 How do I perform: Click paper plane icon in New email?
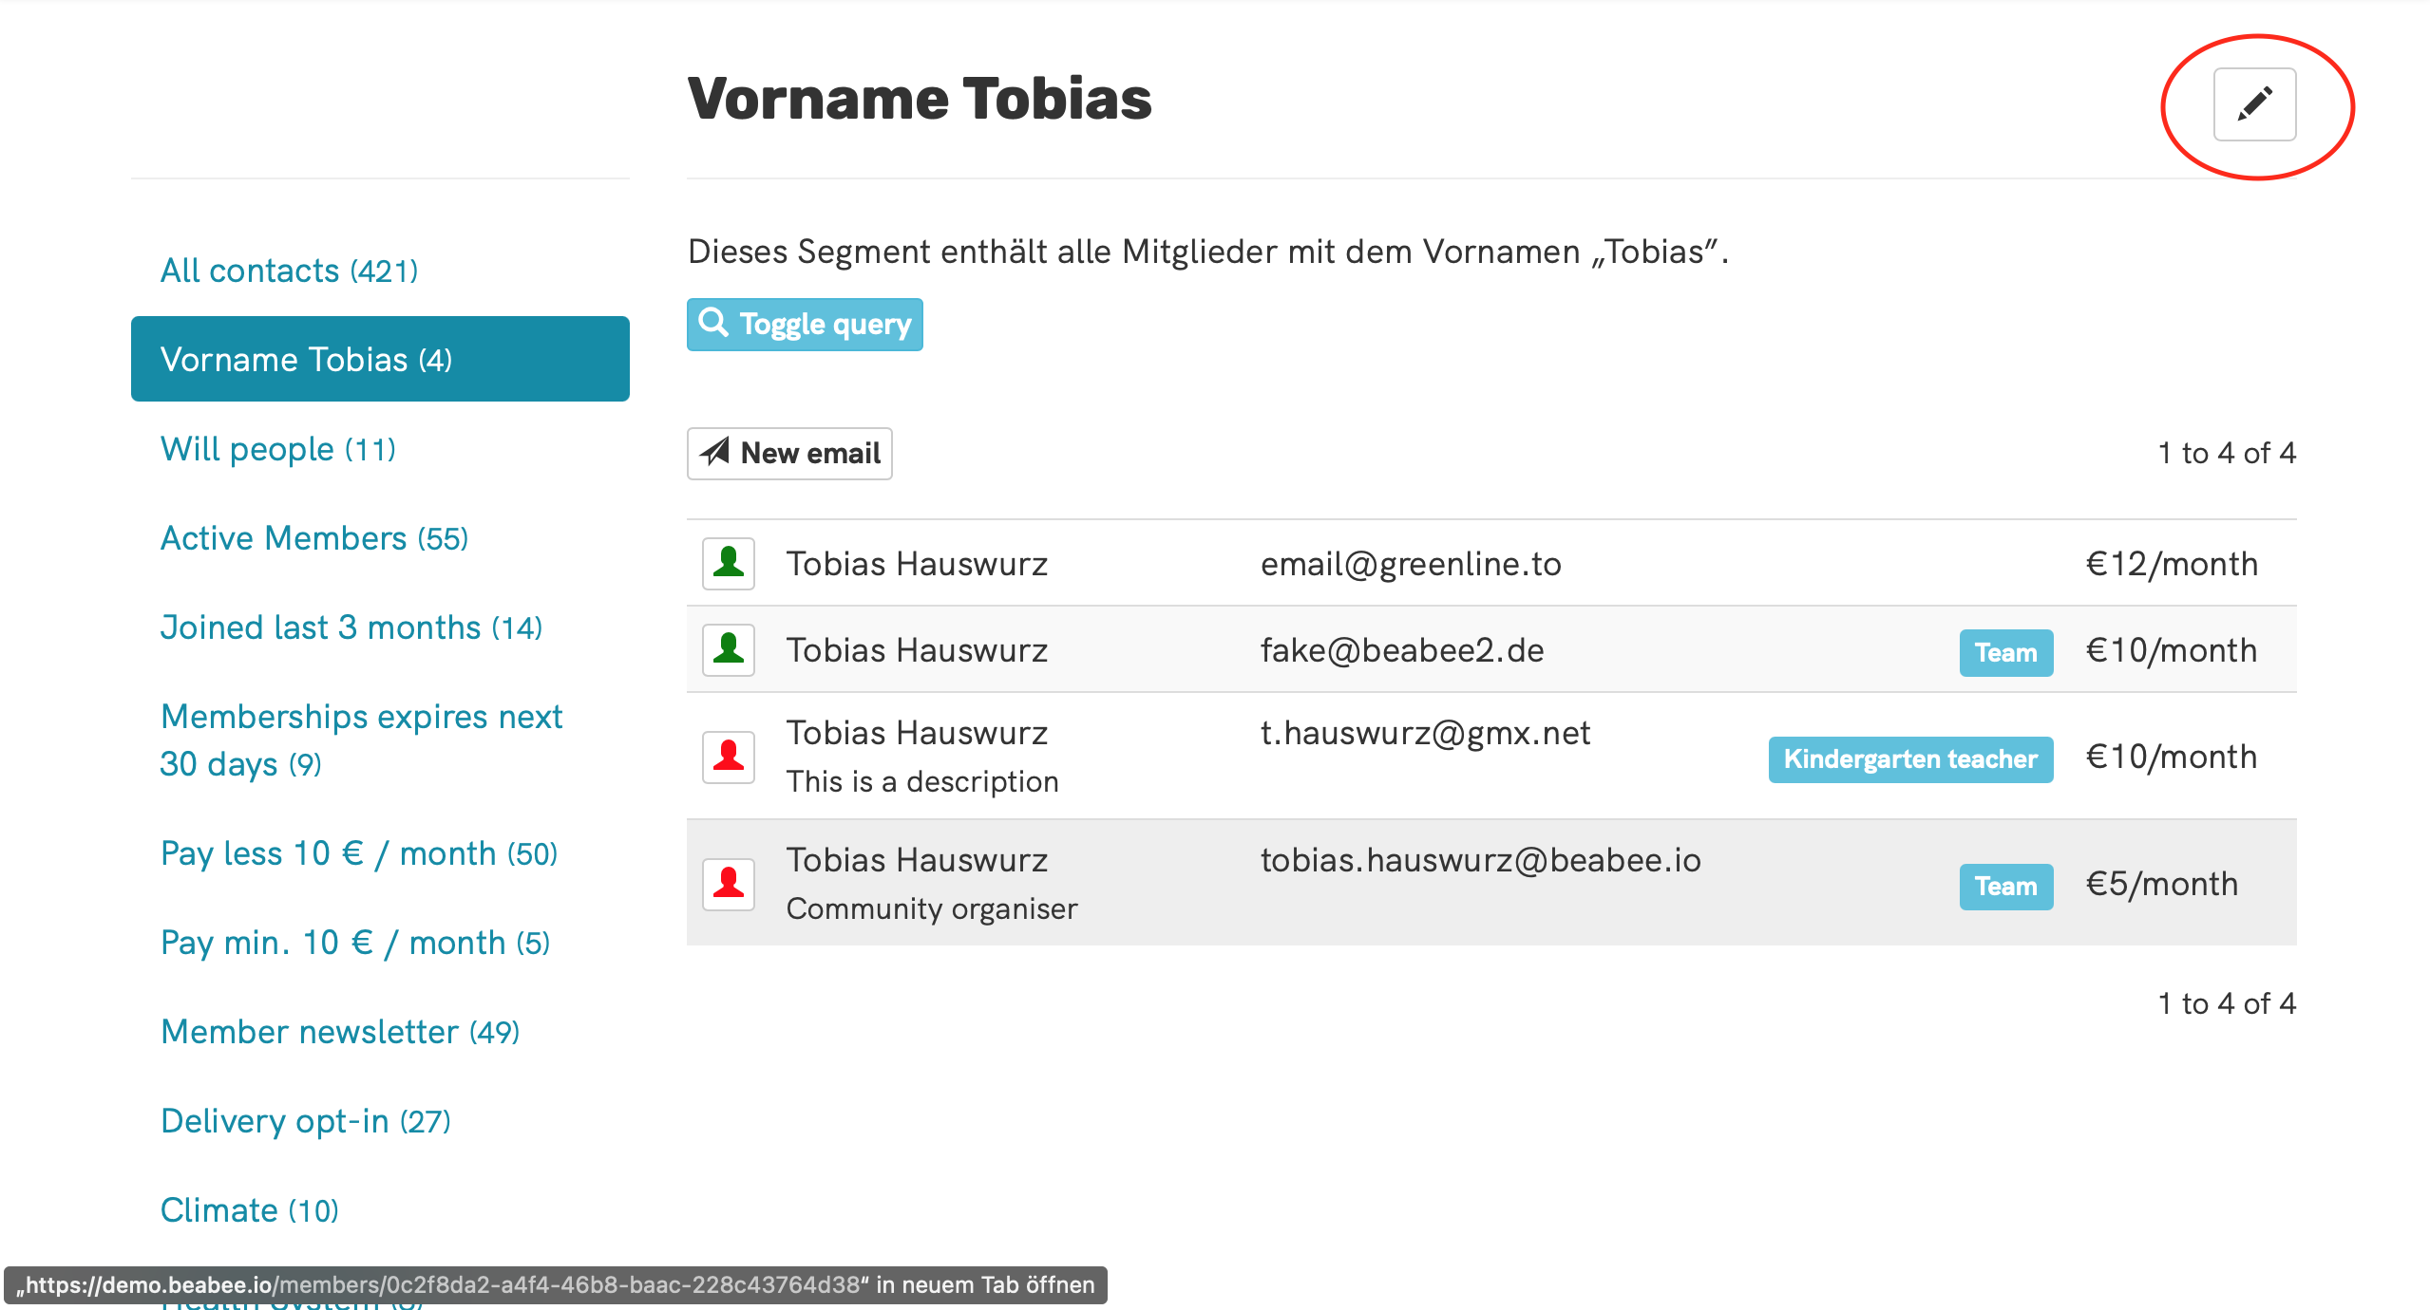coord(714,453)
